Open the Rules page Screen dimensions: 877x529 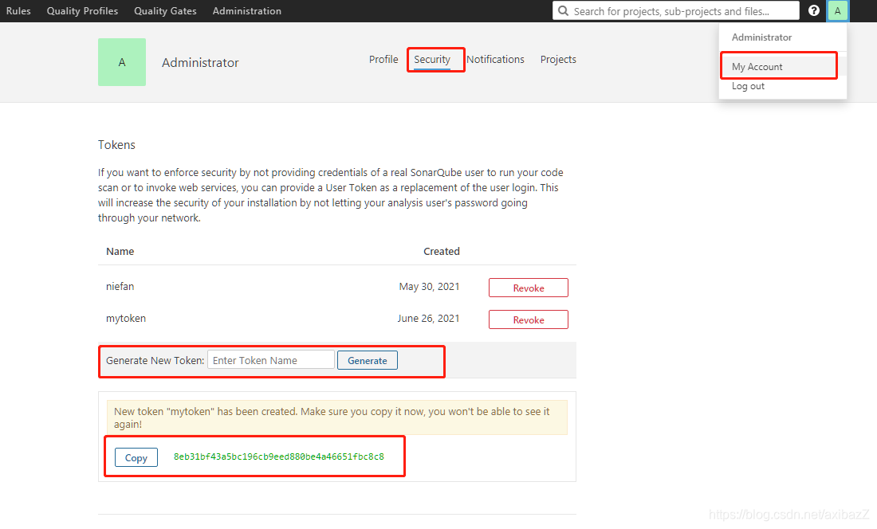pyautogui.click(x=18, y=10)
